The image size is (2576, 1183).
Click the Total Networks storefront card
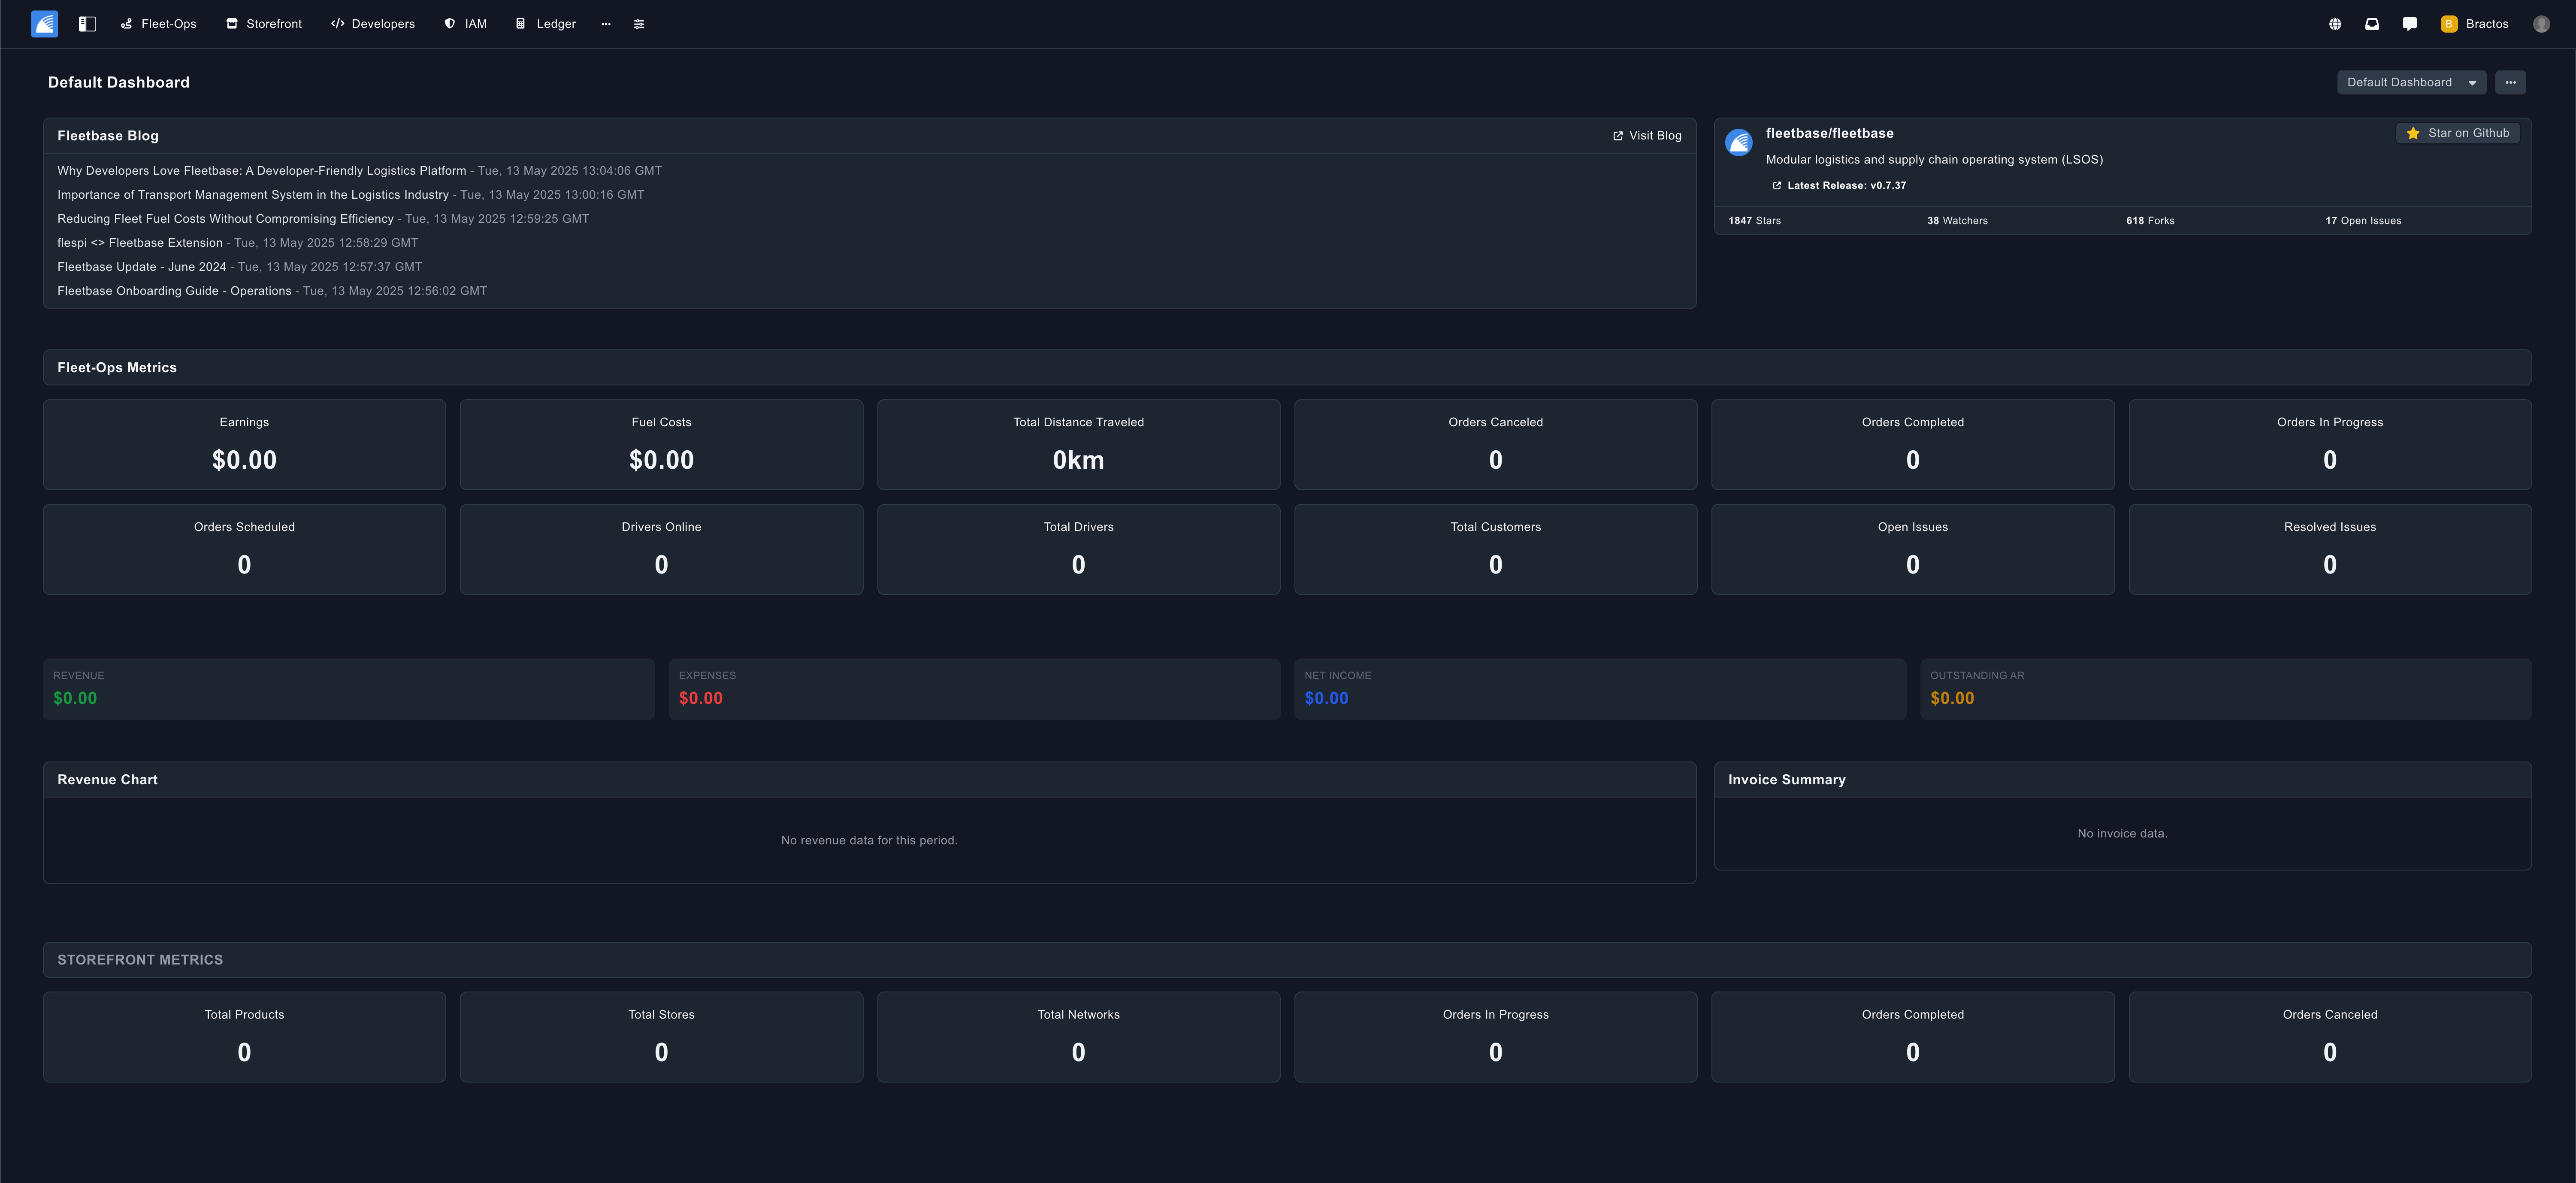coord(1078,1037)
